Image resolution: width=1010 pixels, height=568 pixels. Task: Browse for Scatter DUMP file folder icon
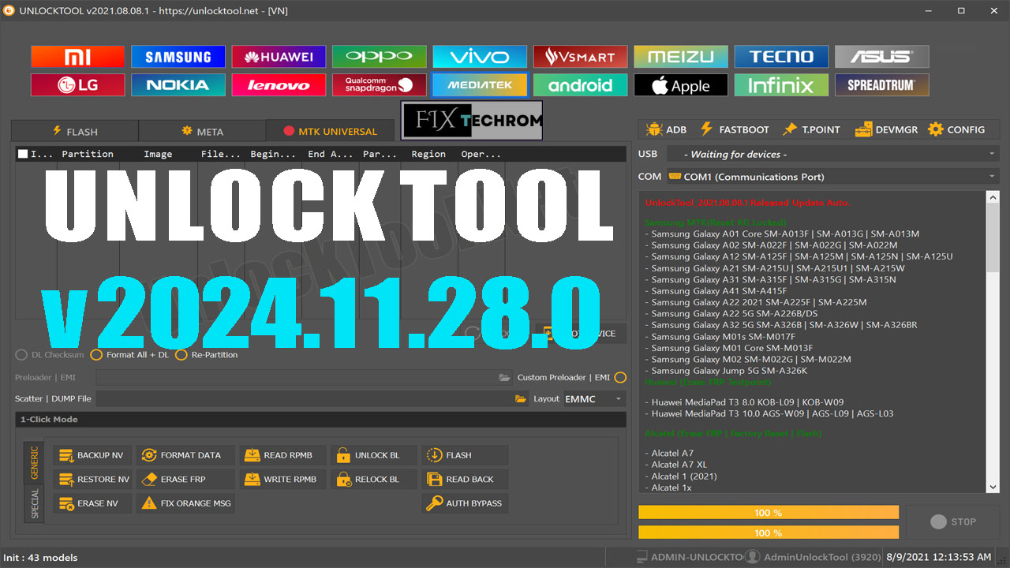pyautogui.click(x=521, y=399)
